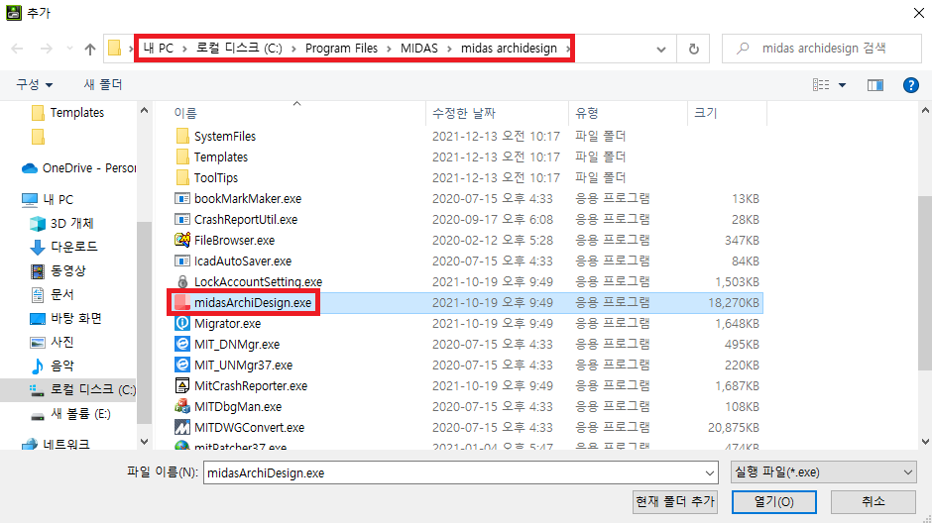Click the 열기(O) button
This screenshot has height=523, width=932.
coord(774,501)
